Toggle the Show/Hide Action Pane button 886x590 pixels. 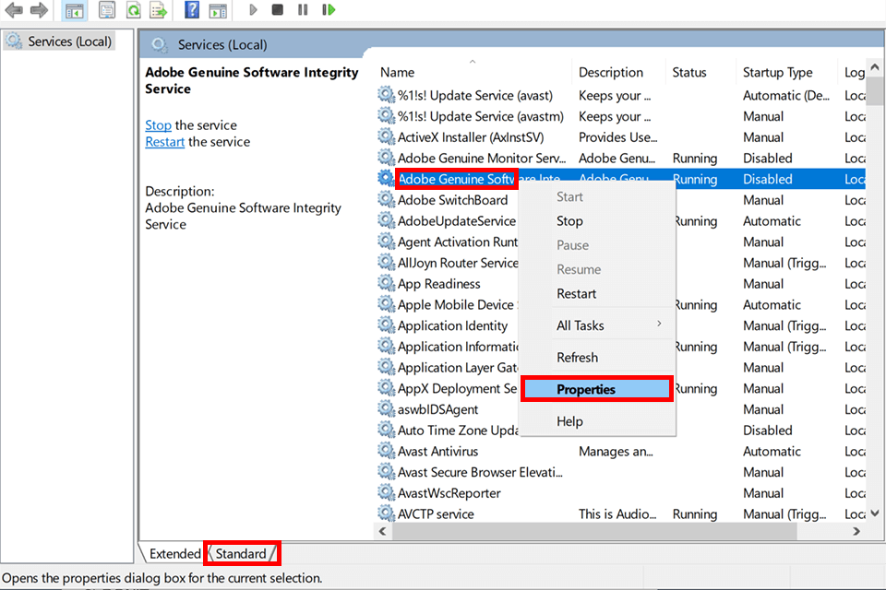click(217, 10)
